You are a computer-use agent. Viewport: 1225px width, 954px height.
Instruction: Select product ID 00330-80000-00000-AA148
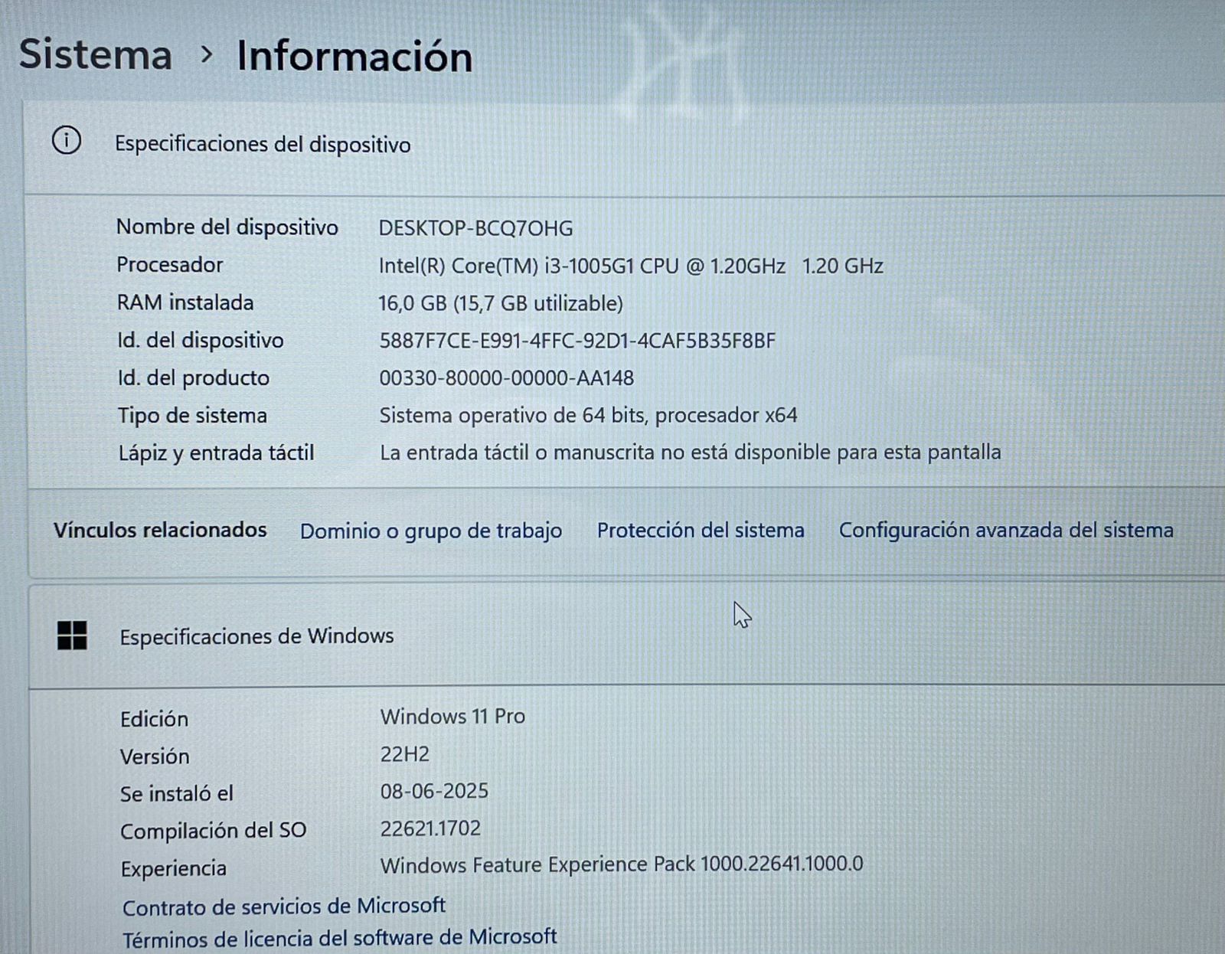[x=507, y=378]
